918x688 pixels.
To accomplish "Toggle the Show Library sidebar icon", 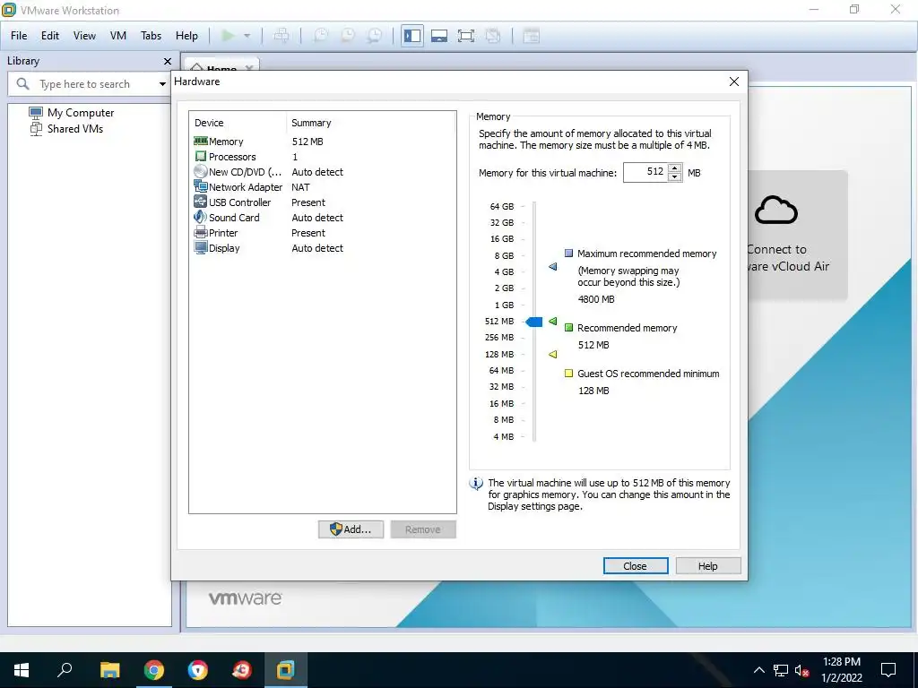I will coord(412,36).
